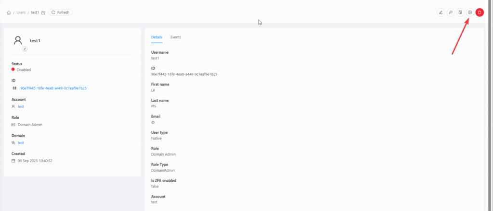493x211 pixels.
Task: Open the user ID link in left panel
Action: point(53,88)
